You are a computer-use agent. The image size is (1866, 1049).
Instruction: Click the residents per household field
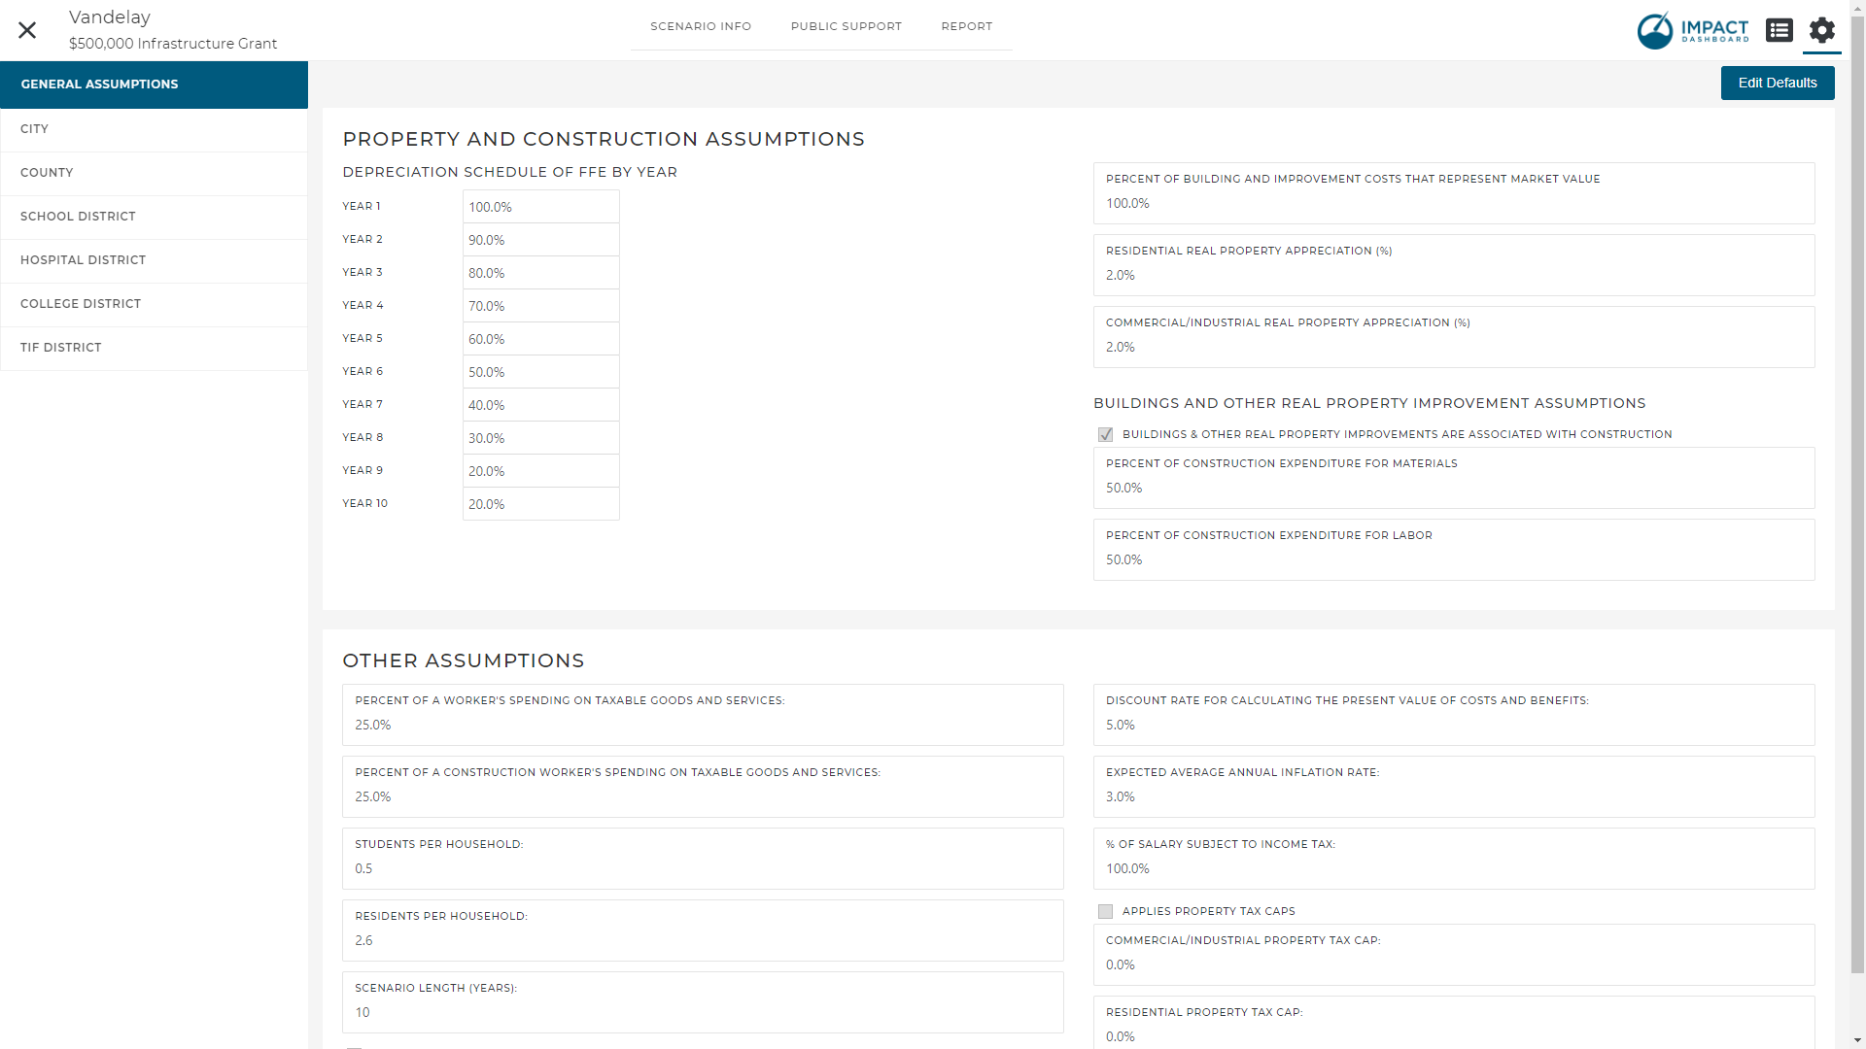[703, 931]
